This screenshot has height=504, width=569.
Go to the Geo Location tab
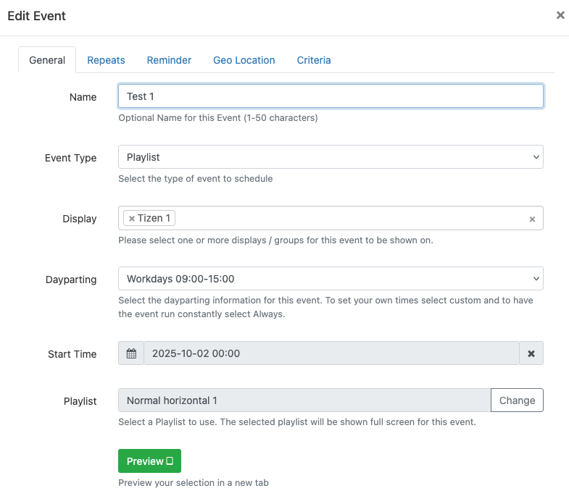[244, 60]
